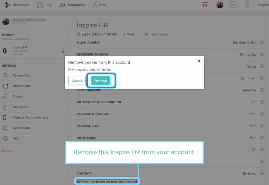Click the Privacy lock icon
Image resolution: width=269 pixels, height=185 pixels.
coord(5,96)
